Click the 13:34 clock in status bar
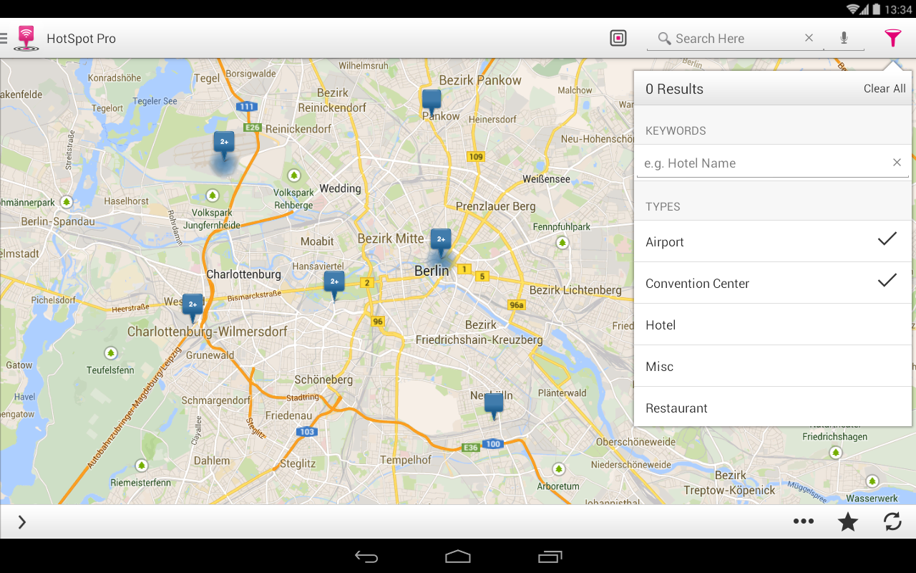The image size is (916, 573). 898,9
